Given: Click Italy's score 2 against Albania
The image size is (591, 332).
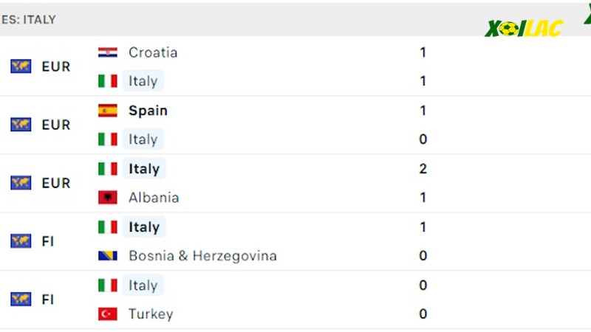Looking at the screenshot, I should [x=423, y=169].
